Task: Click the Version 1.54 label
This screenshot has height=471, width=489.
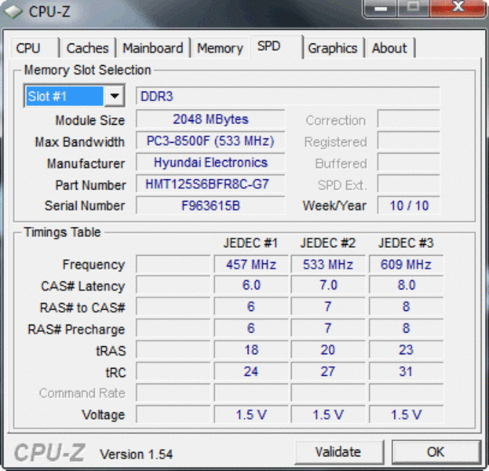Action: coord(136,455)
